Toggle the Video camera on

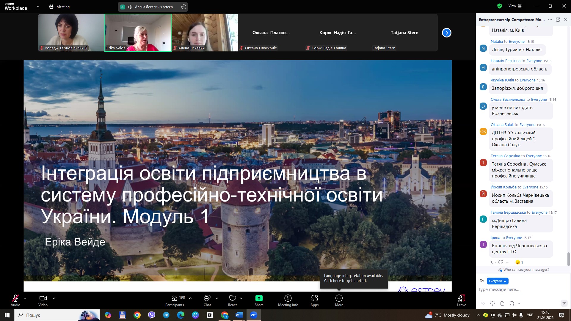[x=43, y=298]
